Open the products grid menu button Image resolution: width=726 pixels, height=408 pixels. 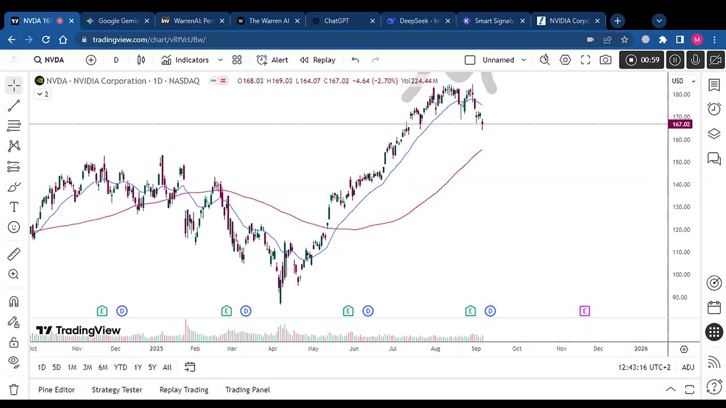(x=714, y=332)
